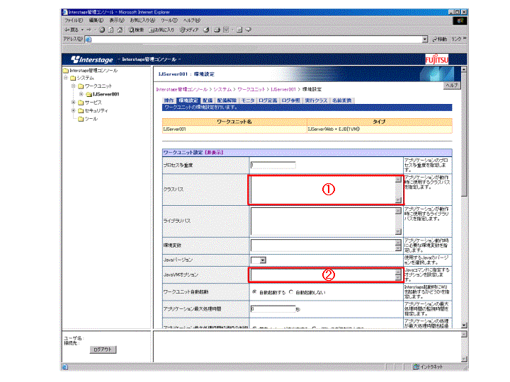Expand the サービス tree node
The image size is (510, 382).
point(73,103)
